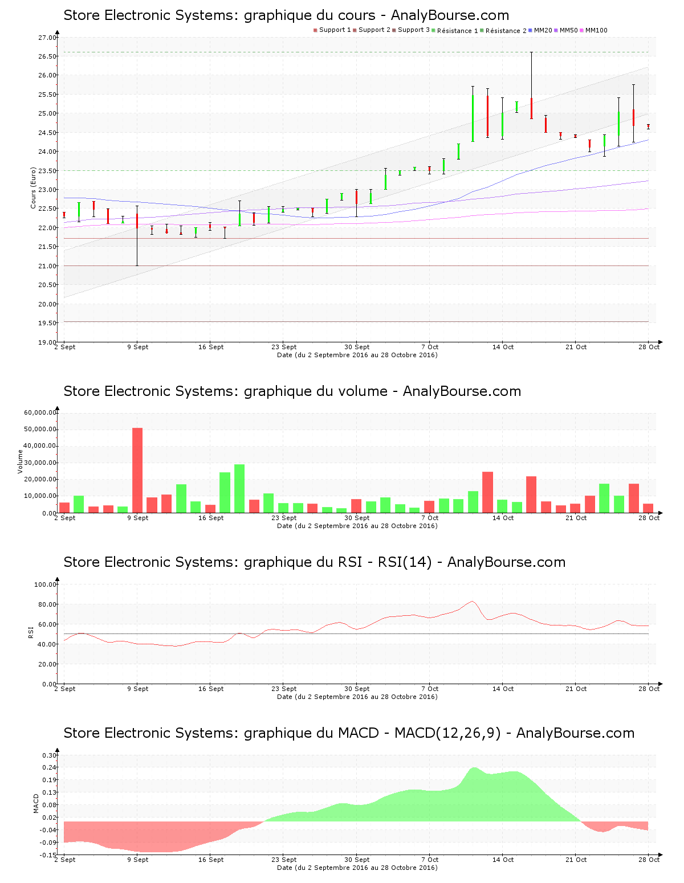
Task: Select the MM100 legend marker
Action: pos(582,30)
